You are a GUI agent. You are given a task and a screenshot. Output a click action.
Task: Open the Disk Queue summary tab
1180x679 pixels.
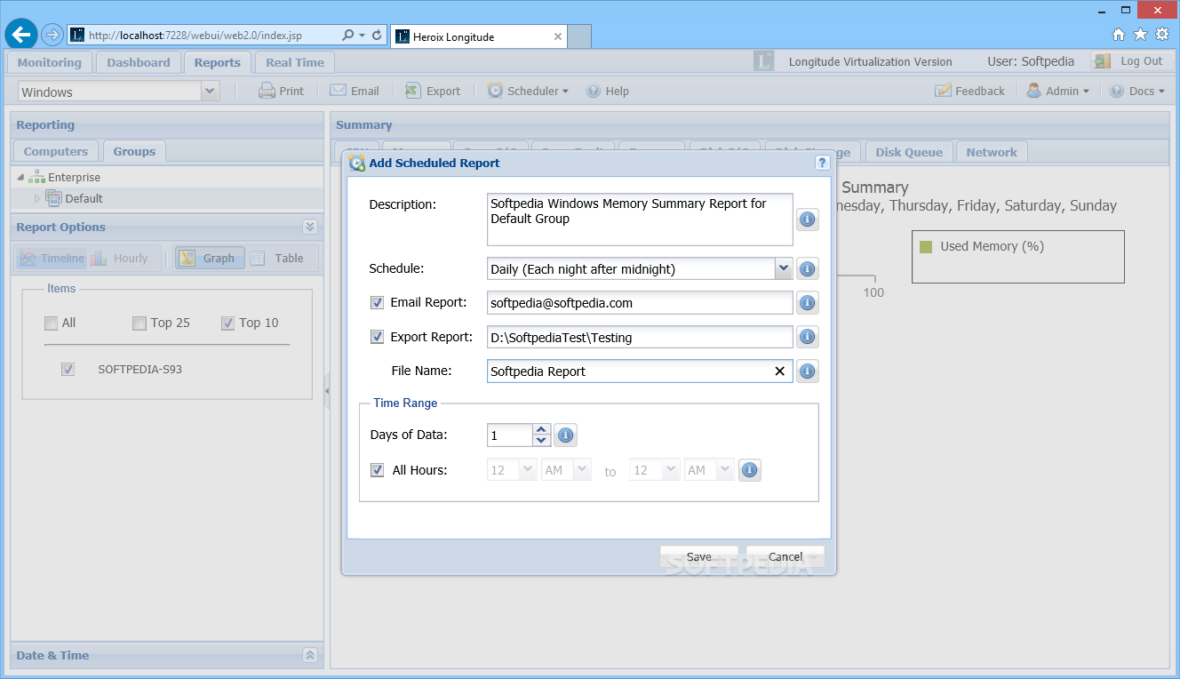coord(909,152)
